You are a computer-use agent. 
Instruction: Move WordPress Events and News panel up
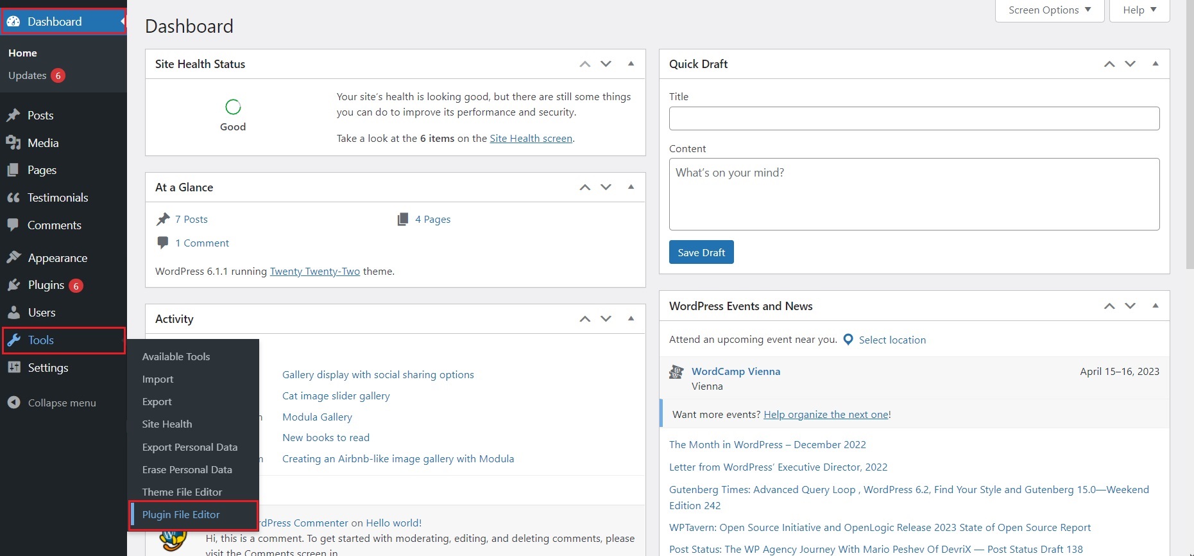(1109, 306)
